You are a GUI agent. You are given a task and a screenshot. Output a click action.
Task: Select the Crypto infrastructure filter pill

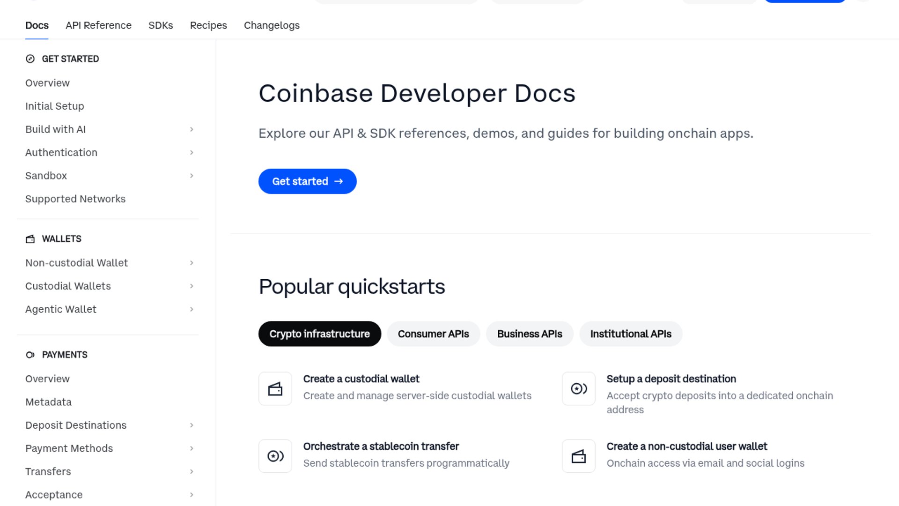point(320,334)
